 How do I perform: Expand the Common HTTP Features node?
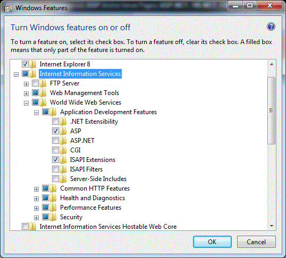coord(36,189)
